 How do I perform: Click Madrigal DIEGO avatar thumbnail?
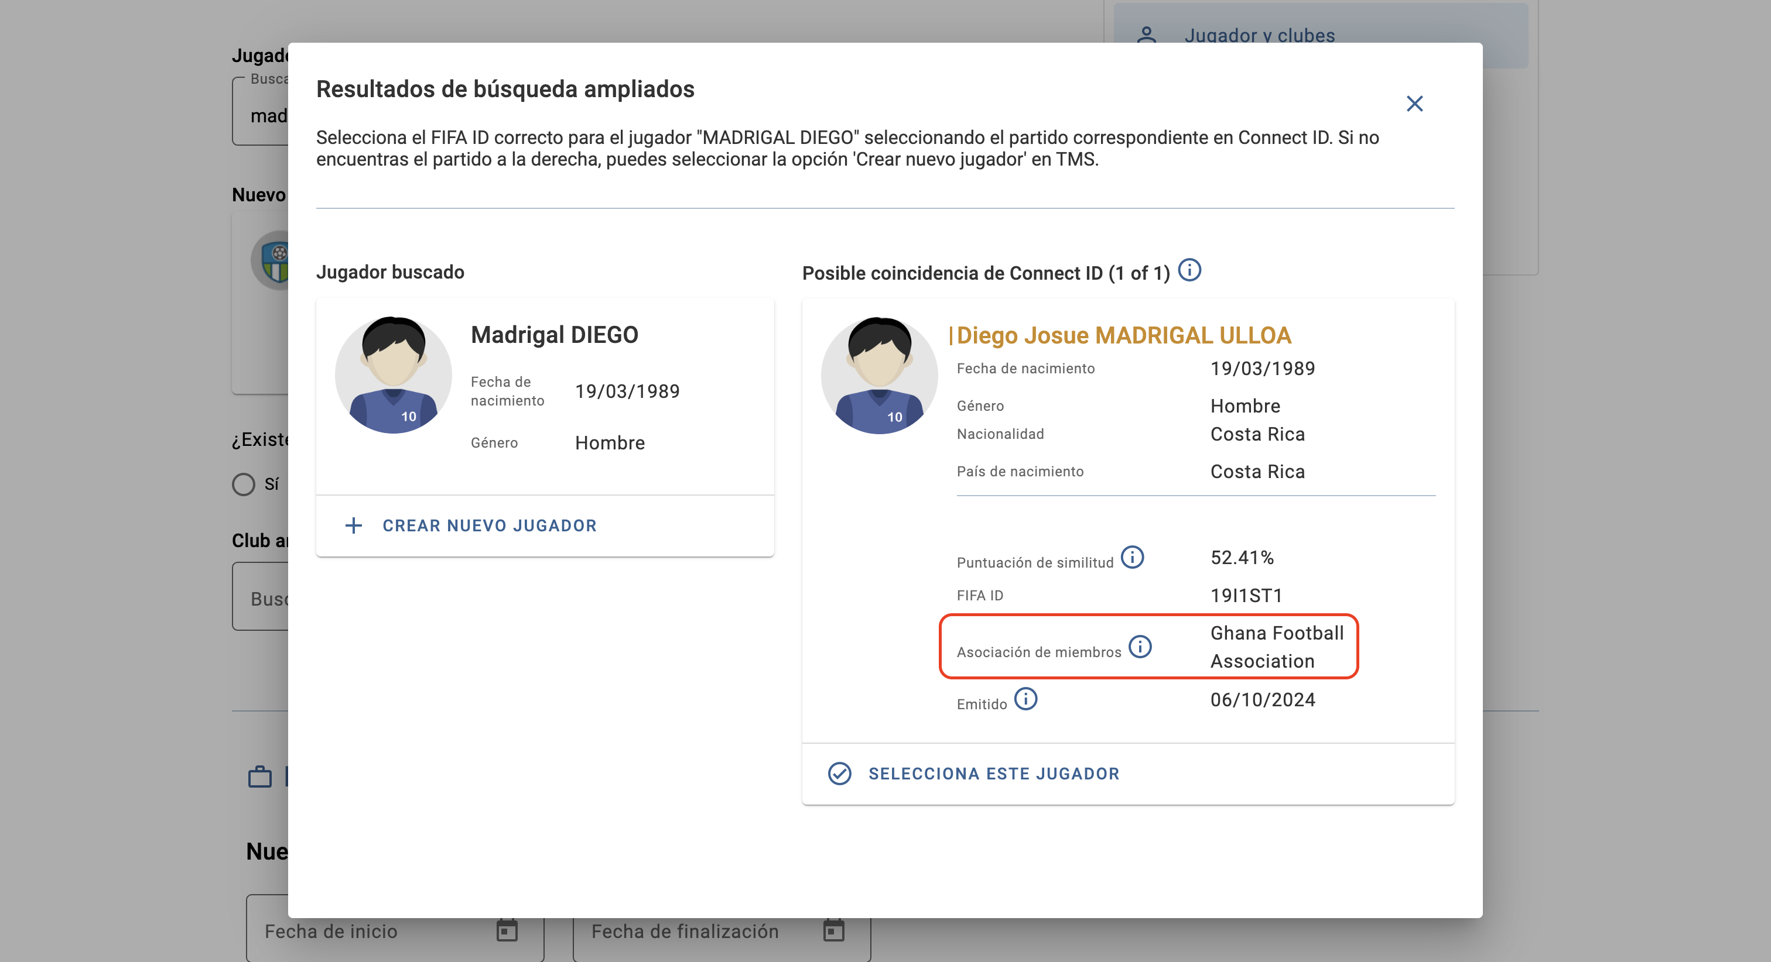393,375
